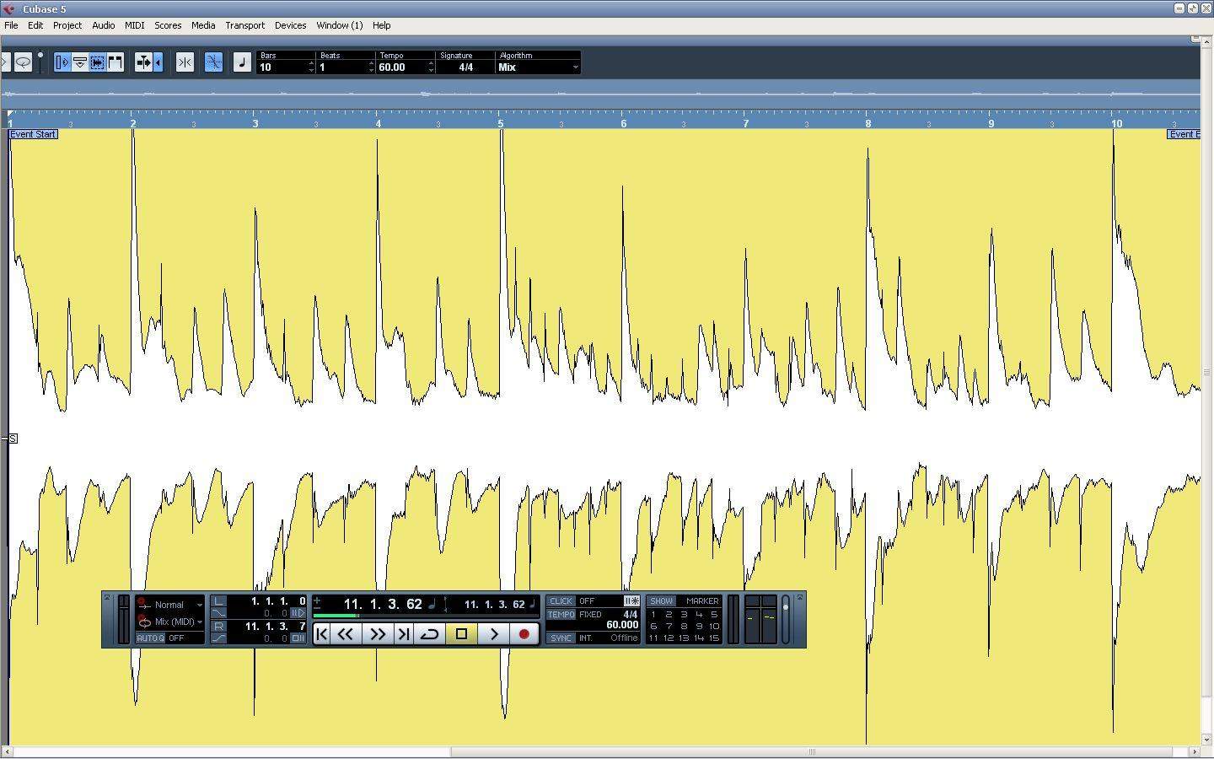Click the Stop button in transport

pos(461,634)
